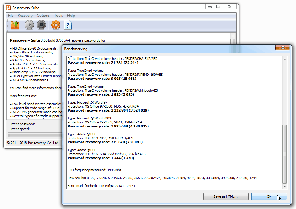Click 'Type: Microsoft® Word 2003' line
Image resolution: width=296 pixels, height=209 pixels.
click(89, 118)
